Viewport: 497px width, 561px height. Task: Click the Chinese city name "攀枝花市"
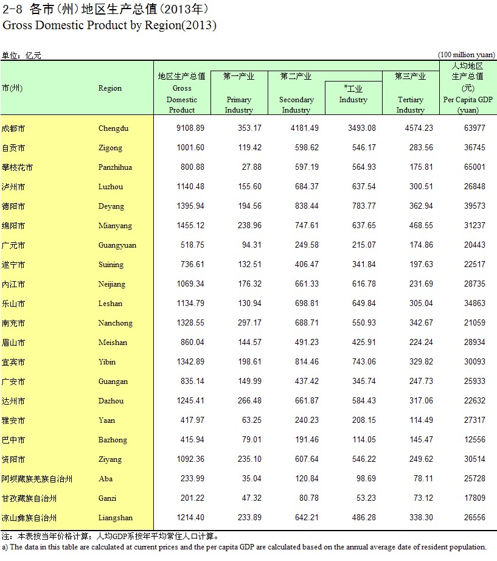[x=17, y=167]
